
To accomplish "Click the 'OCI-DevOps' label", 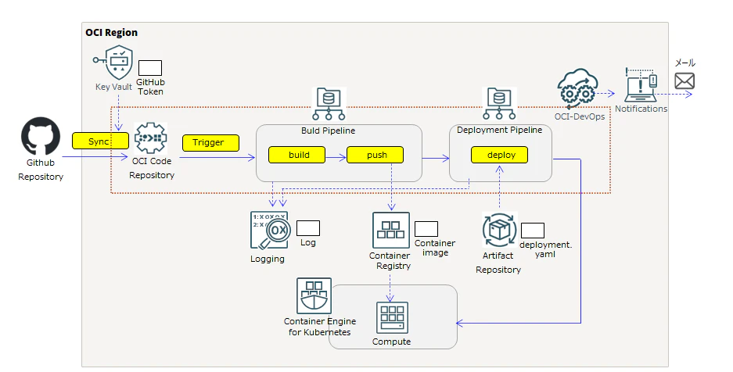I will [580, 116].
